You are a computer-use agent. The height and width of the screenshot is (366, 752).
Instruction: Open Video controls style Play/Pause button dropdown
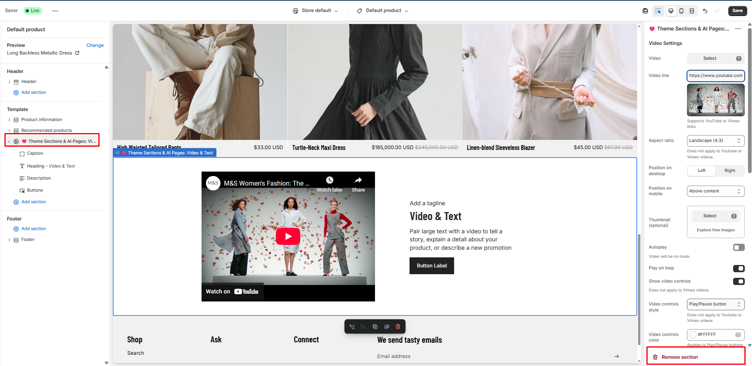click(715, 304)
